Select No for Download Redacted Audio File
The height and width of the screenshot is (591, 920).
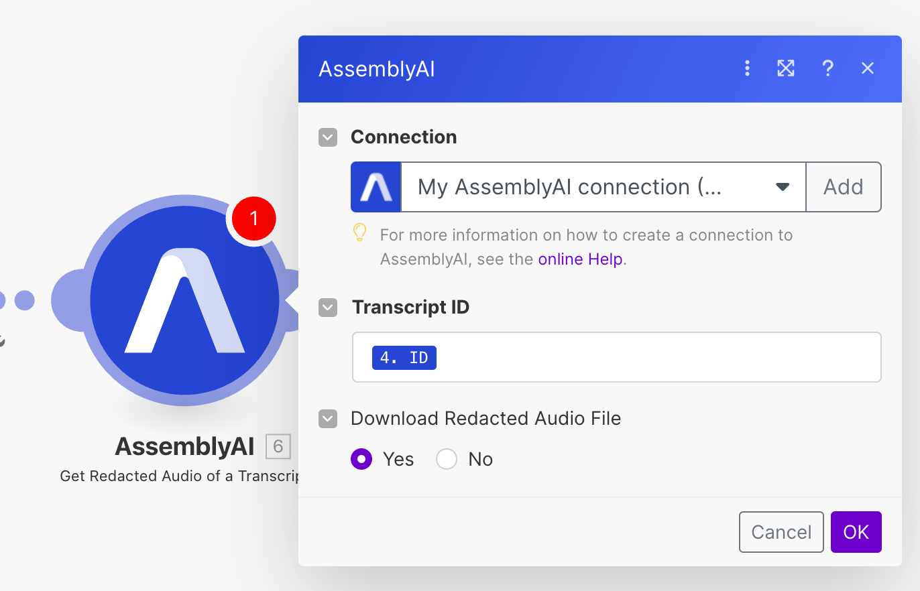click(x=447, y=459)
